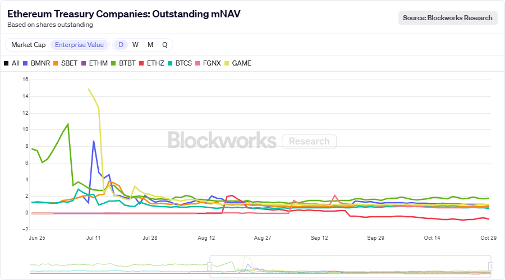Screen dimensions: 505x280
Task: Switch to Market Cap view
Action: (x=27, y=45)
